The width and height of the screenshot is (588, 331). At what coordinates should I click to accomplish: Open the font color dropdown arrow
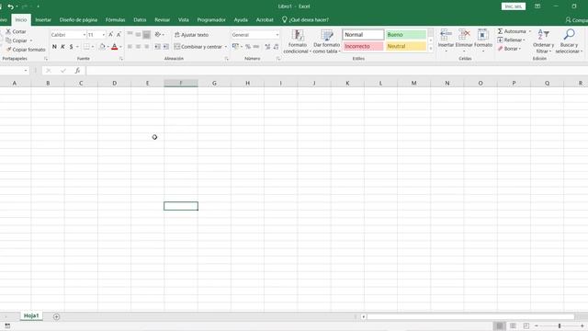pos(120,47)
